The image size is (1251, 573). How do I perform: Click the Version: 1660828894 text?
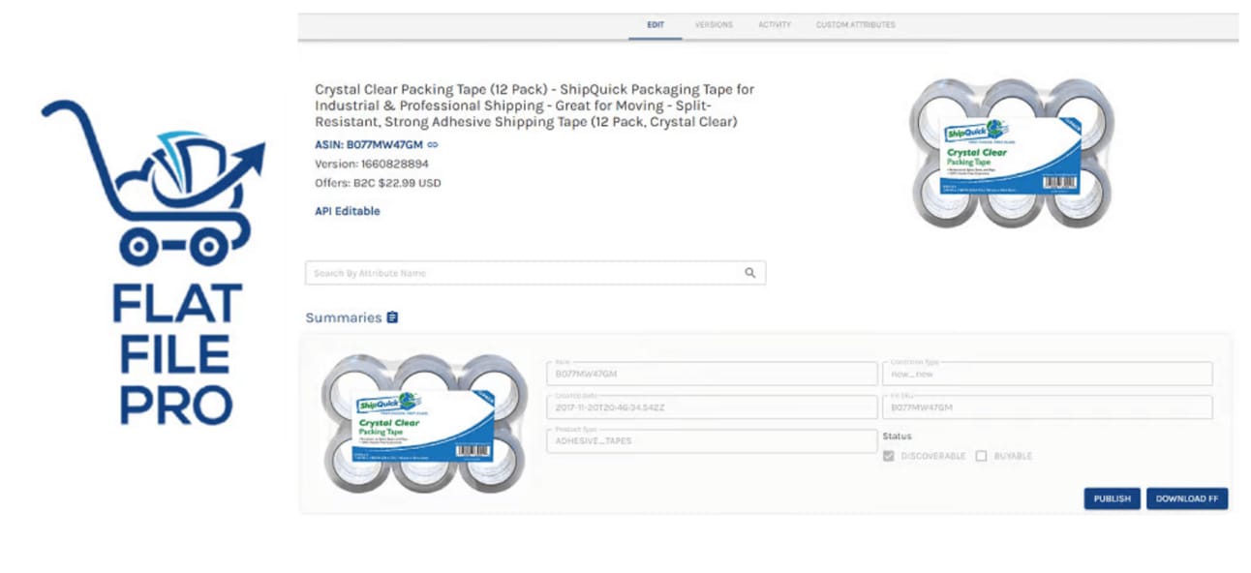pyautogui.click(x=372, y=164)
